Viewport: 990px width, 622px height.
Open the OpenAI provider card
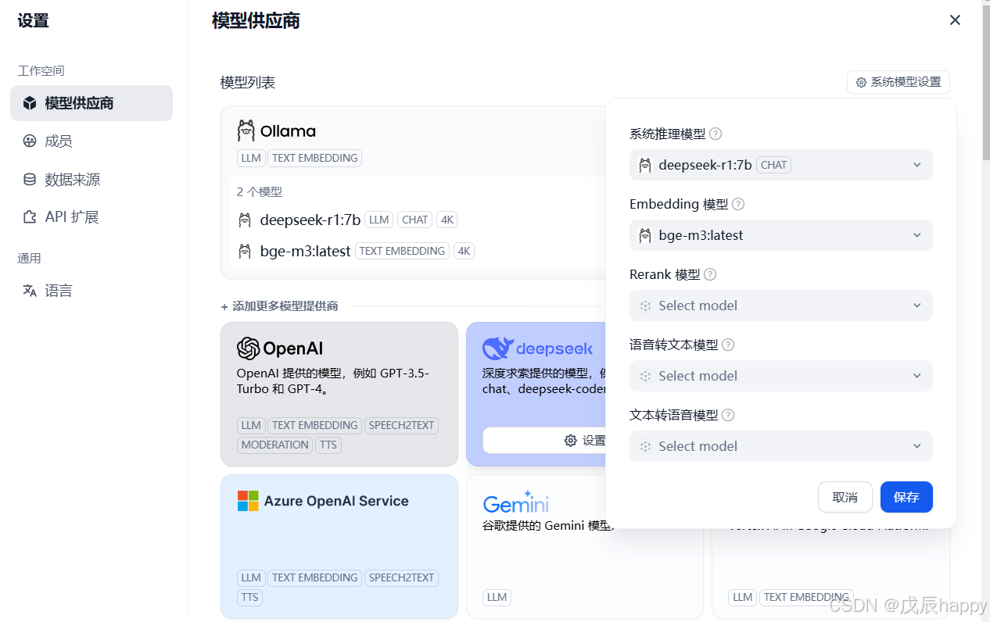click(x=339, y=394)
